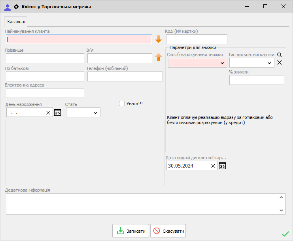Viewport: 293px width, 241px height.
Task: Clear the discount card type selection
Action: pos(280,62)
